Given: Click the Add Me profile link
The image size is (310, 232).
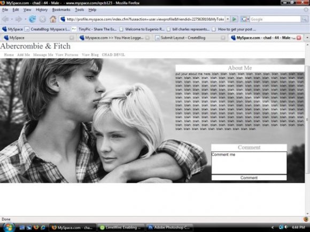Looking at the screenshot, I should pos(24,55).
